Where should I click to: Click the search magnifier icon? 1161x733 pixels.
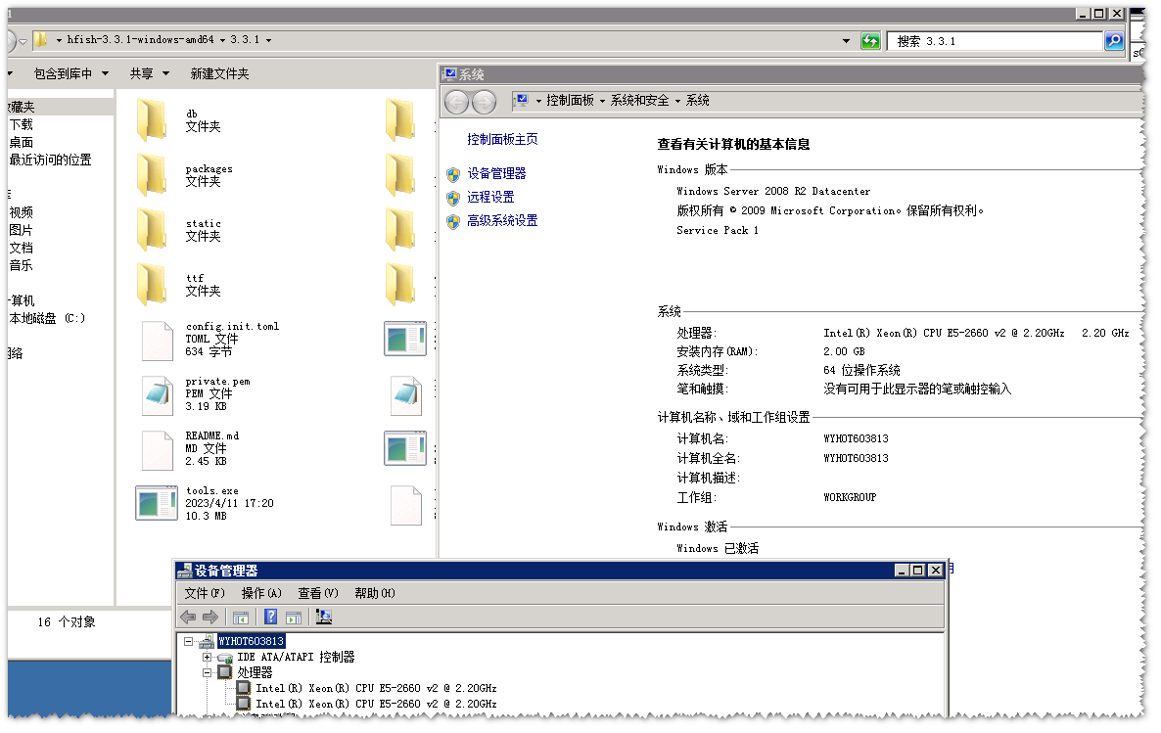(x=1114, y=41)
